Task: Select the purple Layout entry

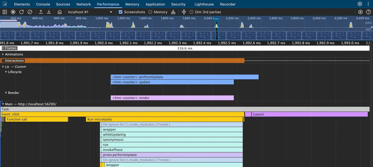Action: click(x=310, y=114)
